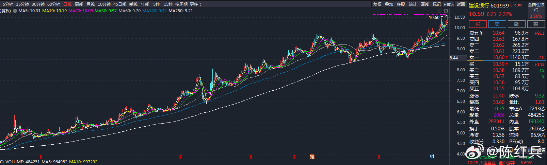Open the 更多 timeframe menu

tap(196, 4)
